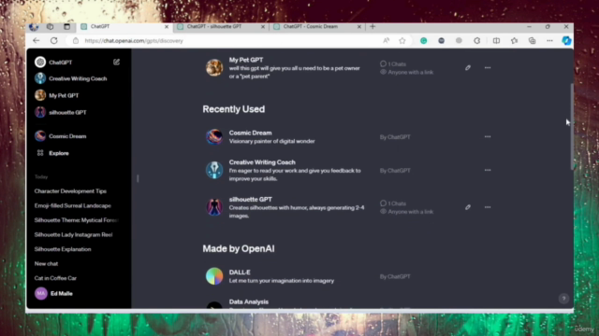Open more options for My Pet GPT
Image resolution: width=599 pixels, height=336 pixels.
[x=488, y=68]
